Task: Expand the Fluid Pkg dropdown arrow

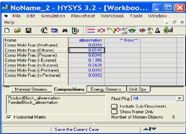Action: point(179,98)
